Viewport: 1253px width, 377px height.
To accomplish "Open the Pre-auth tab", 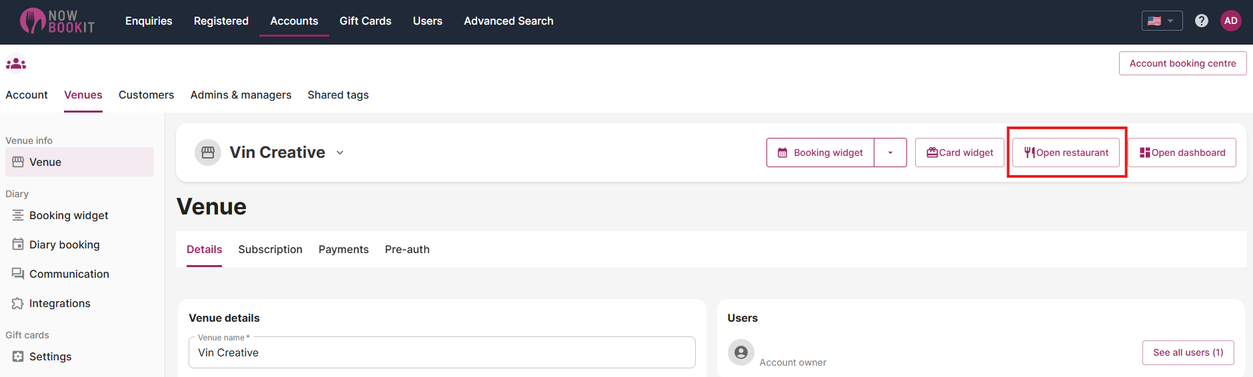I will (407, 249).
